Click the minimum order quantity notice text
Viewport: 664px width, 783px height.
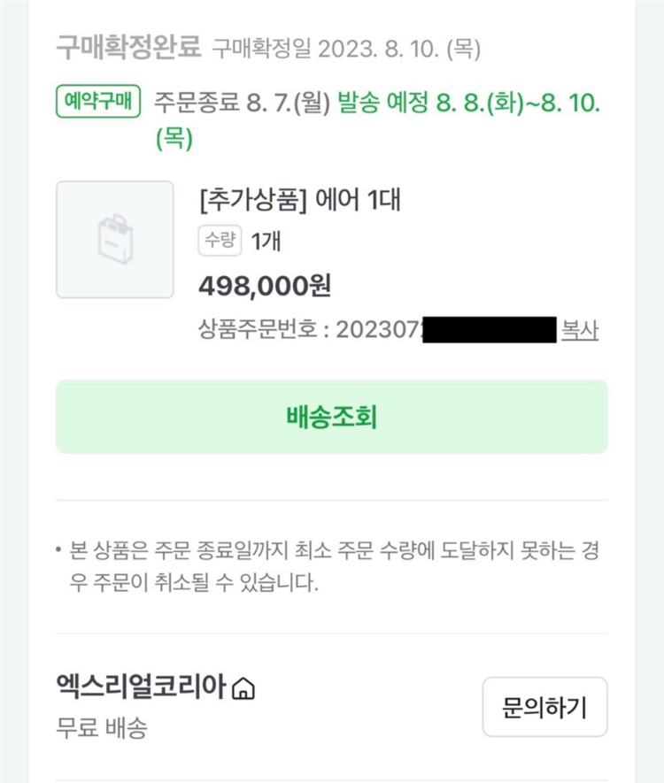click(x=333, y=566)
